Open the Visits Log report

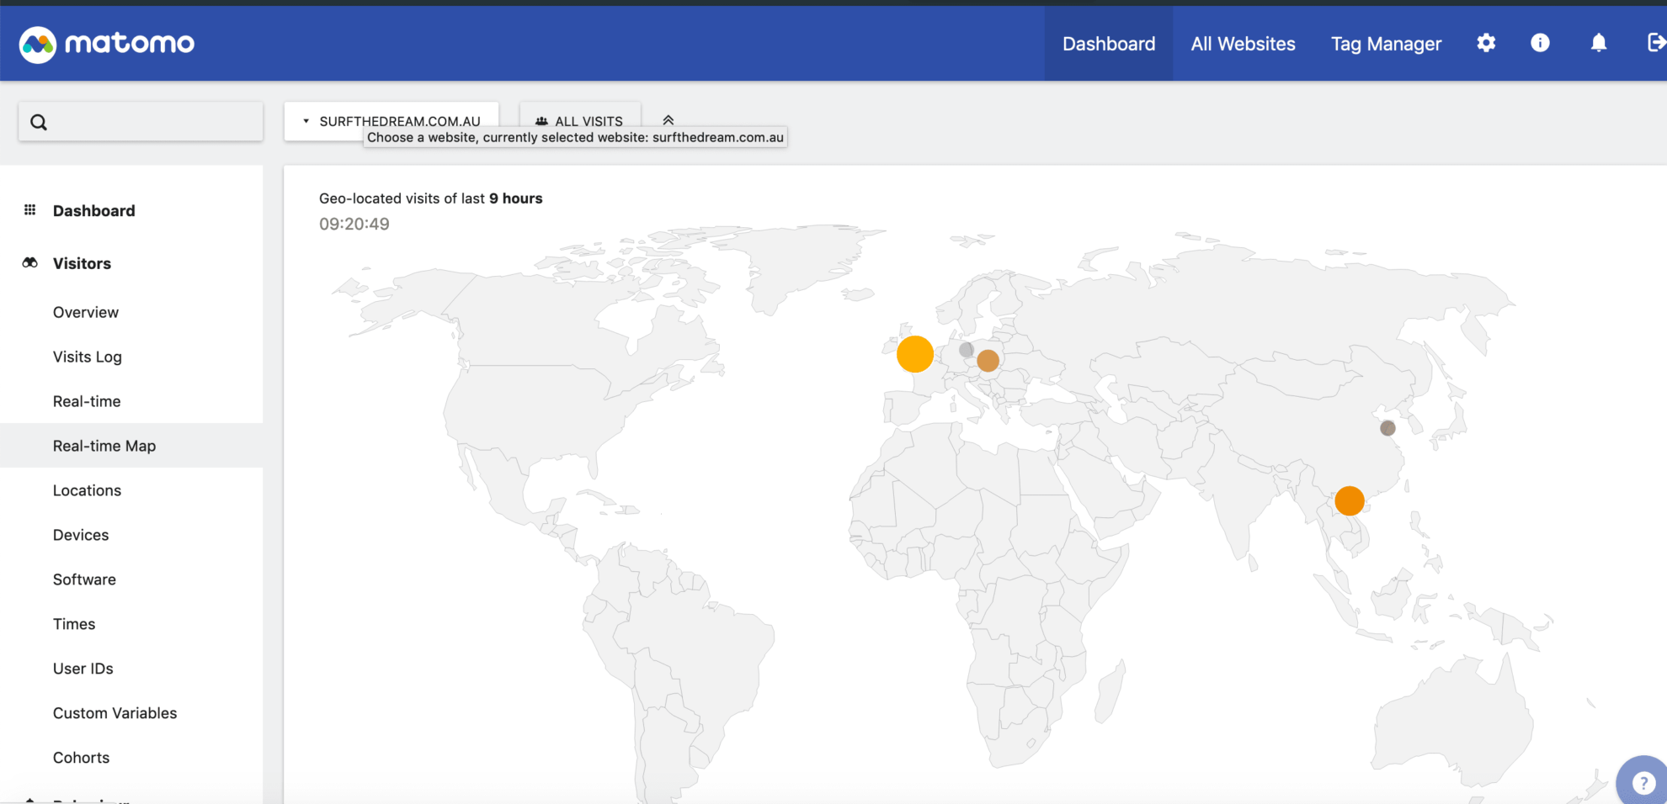(x=87, y=357)
